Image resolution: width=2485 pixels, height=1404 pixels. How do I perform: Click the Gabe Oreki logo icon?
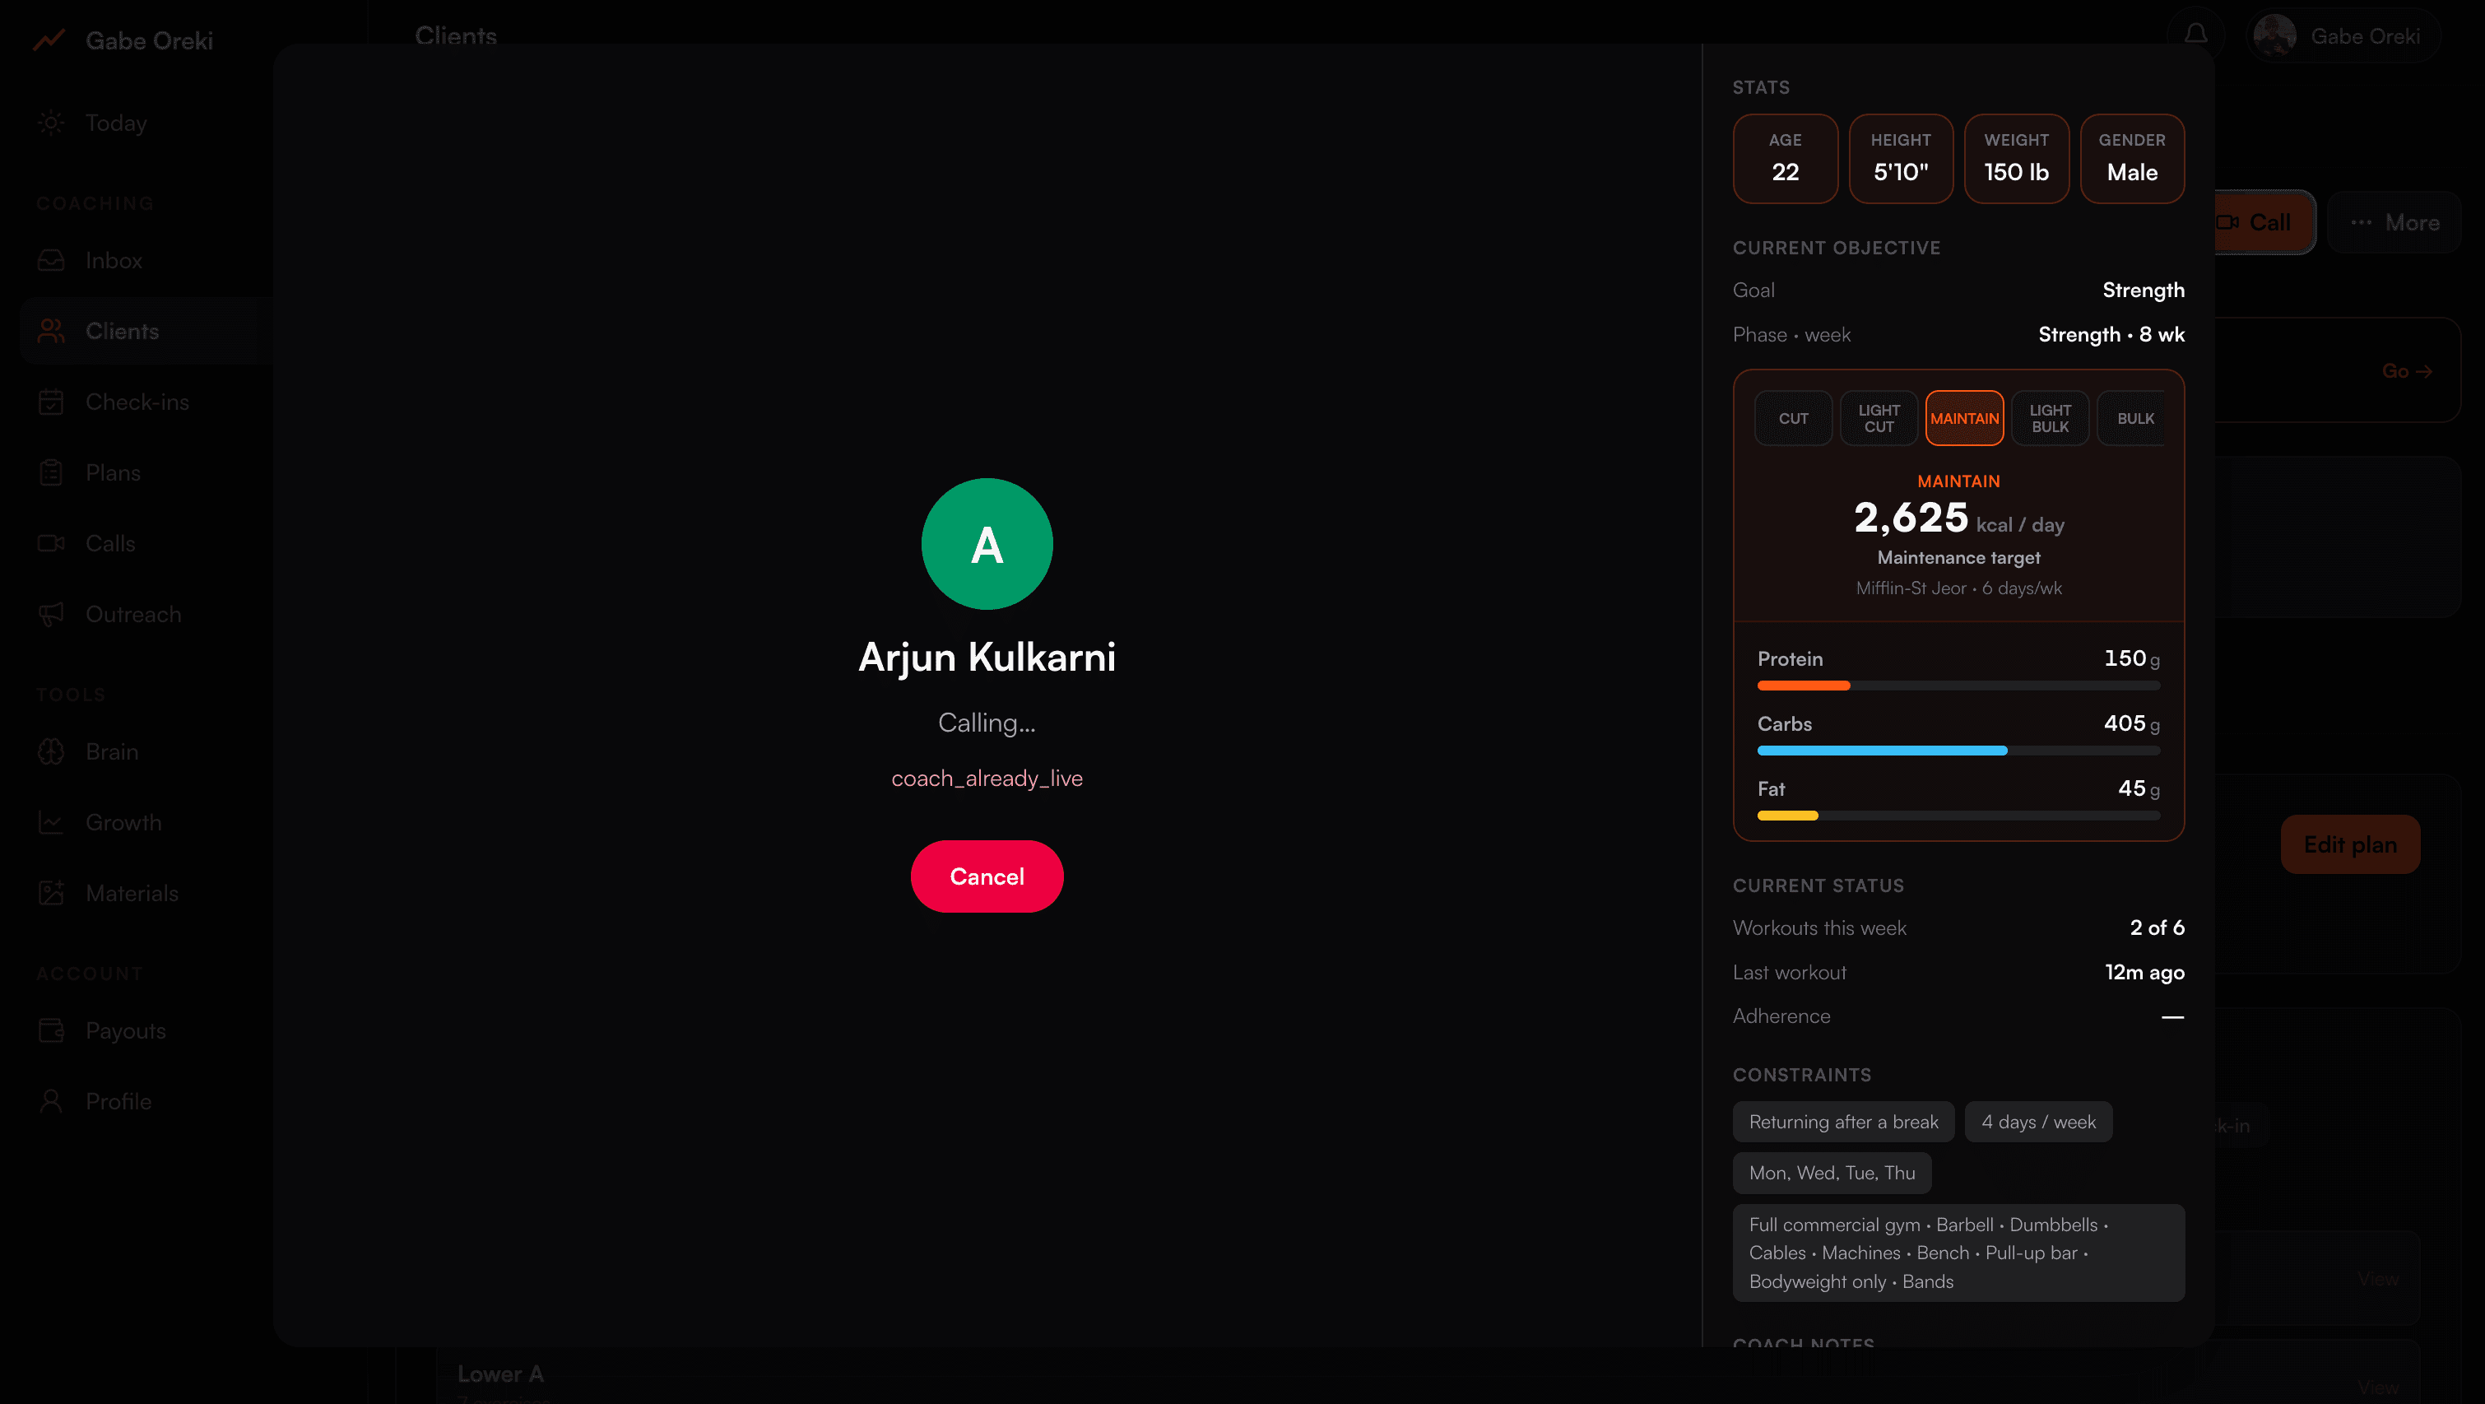(x=49, y=40)
